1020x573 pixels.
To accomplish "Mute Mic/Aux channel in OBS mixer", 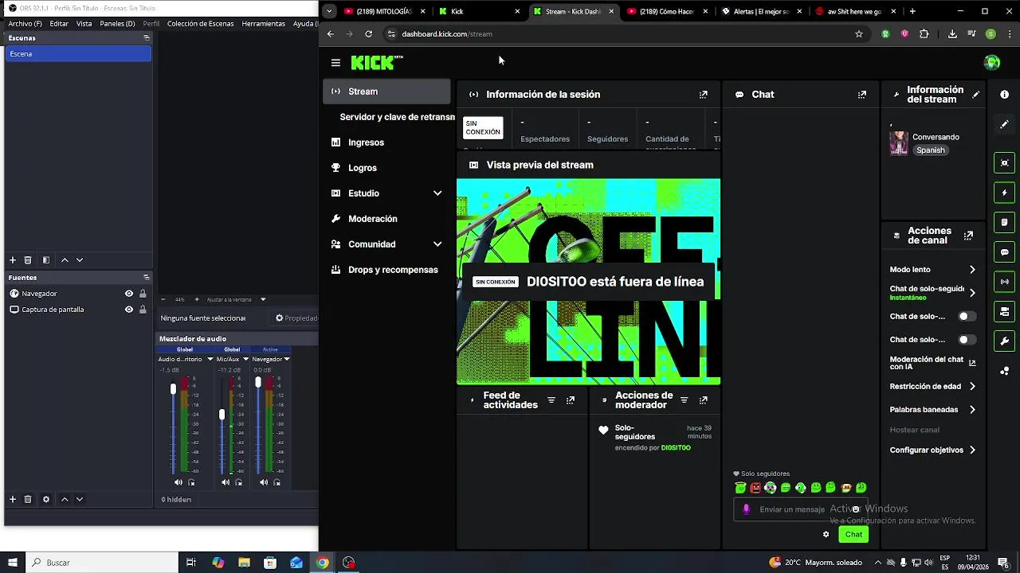I will (x=225, y=482).
